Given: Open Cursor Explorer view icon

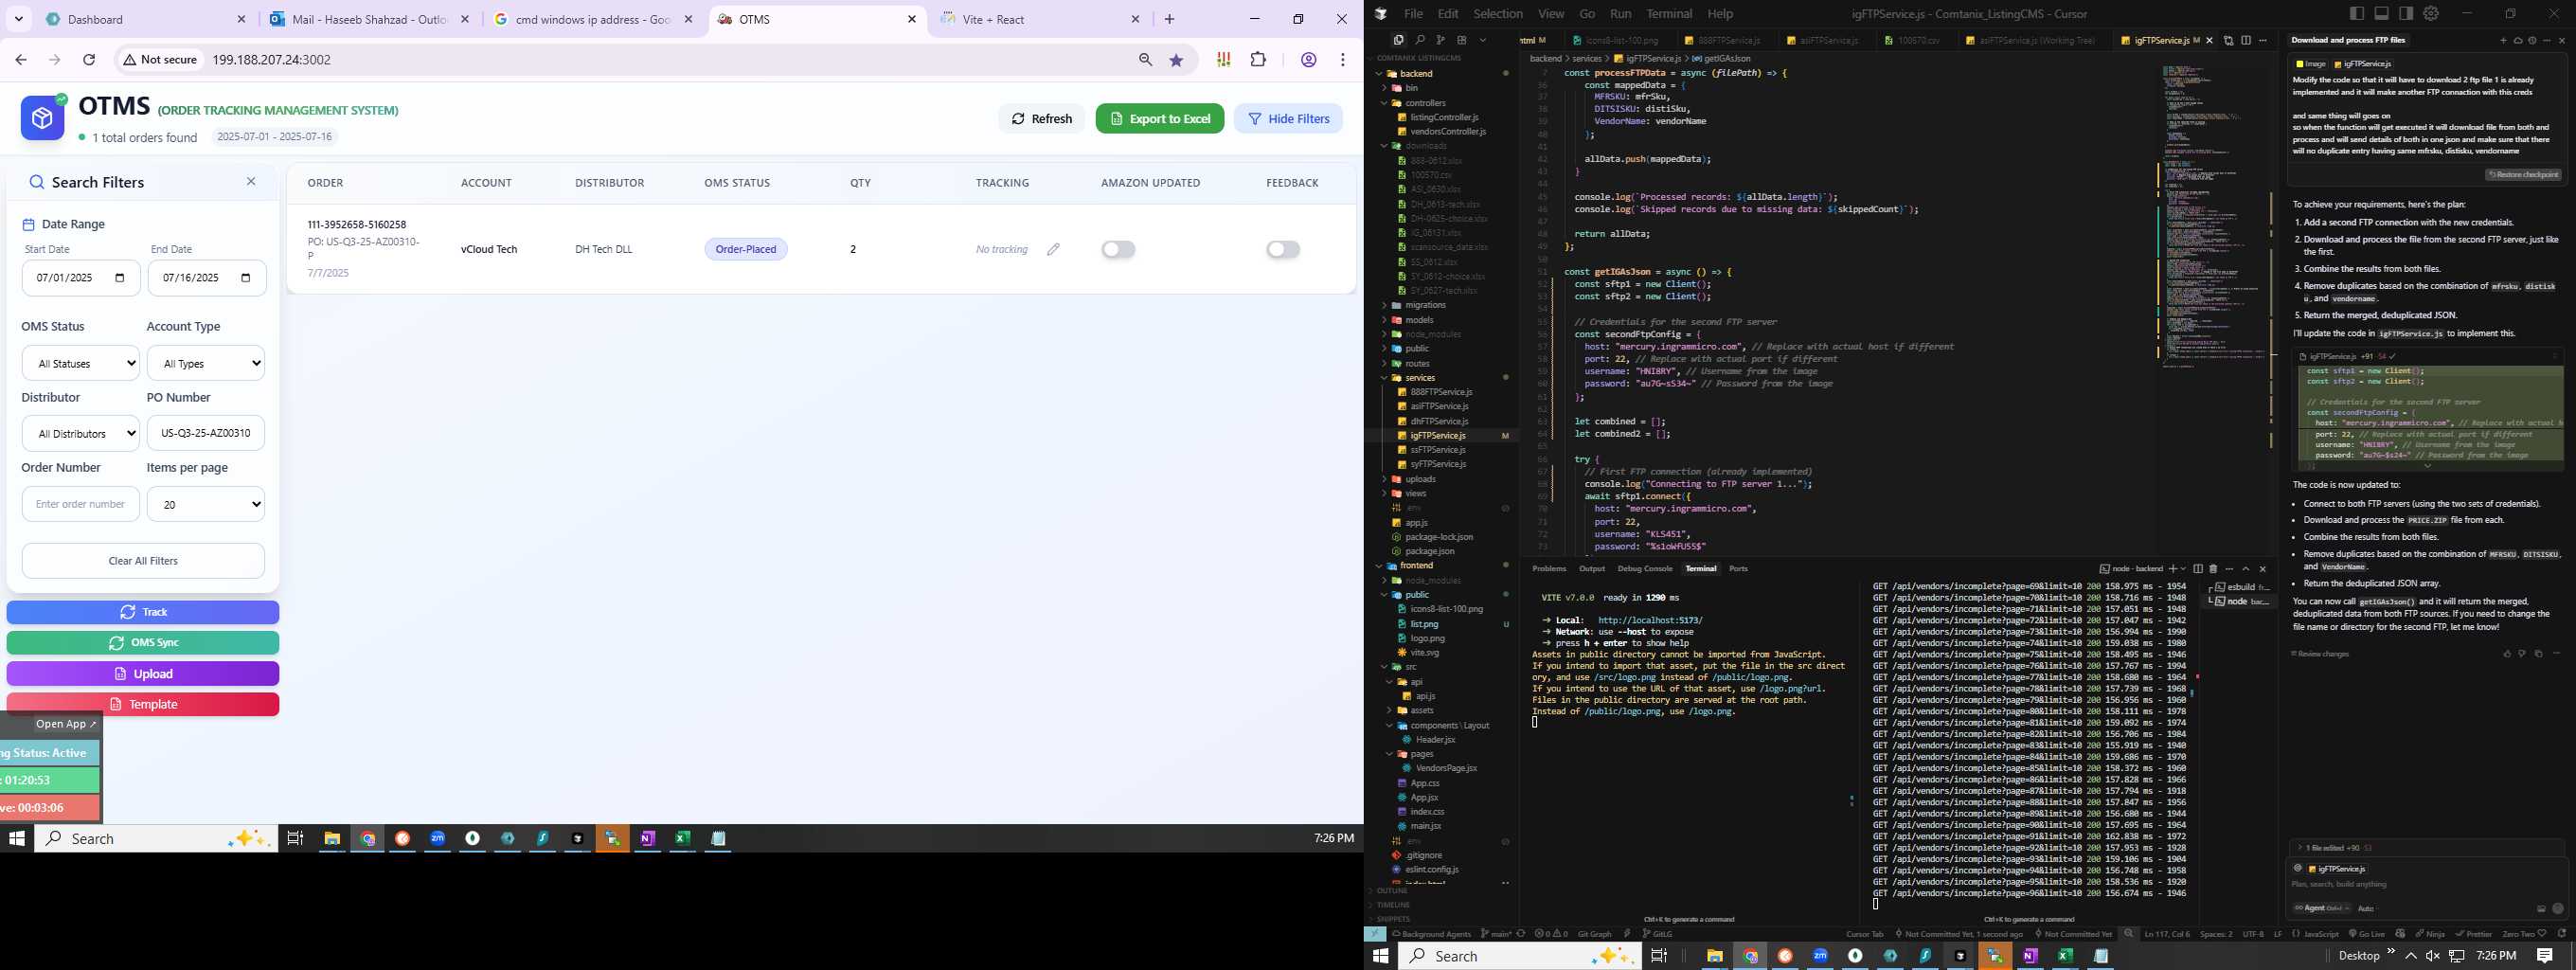Looking at the screenshot, I should [1398, 40].
